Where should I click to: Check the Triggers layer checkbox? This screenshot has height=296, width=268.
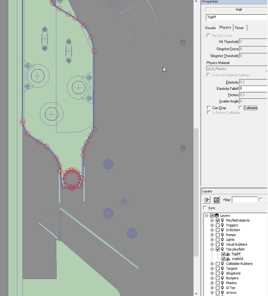218,225
